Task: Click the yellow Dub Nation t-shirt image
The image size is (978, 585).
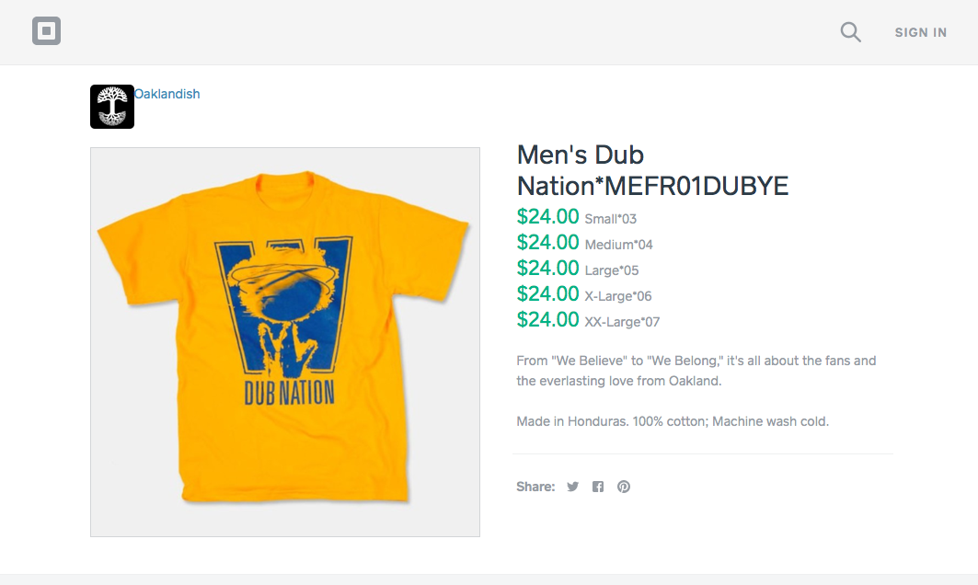Action: tap(285, 341)
